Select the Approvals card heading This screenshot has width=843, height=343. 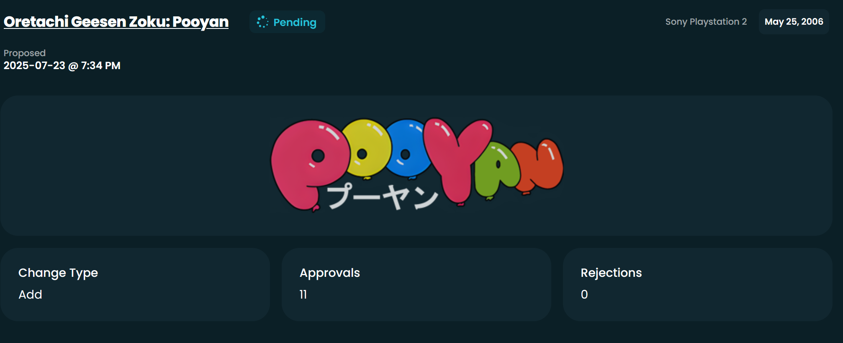point(330,273)
